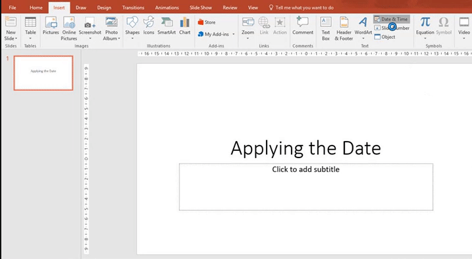
Task: Expand the New Slide dropdown
Action: (x=11, y=39)
